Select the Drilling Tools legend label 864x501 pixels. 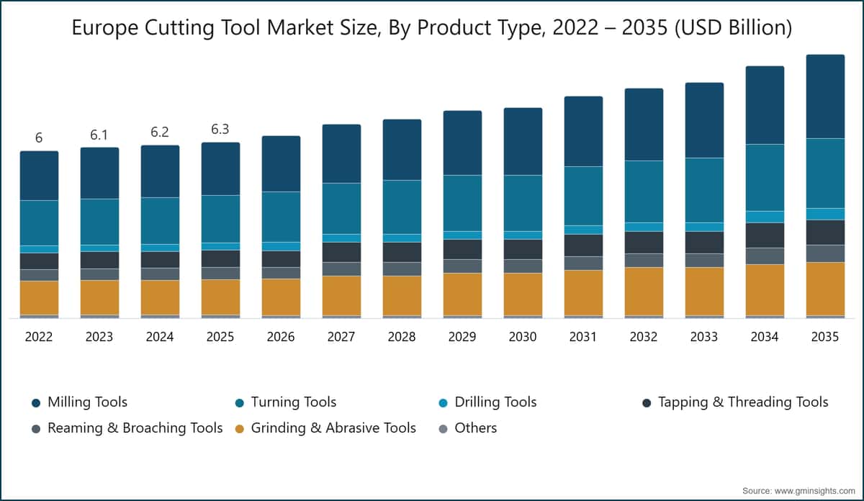coord(496,402)
